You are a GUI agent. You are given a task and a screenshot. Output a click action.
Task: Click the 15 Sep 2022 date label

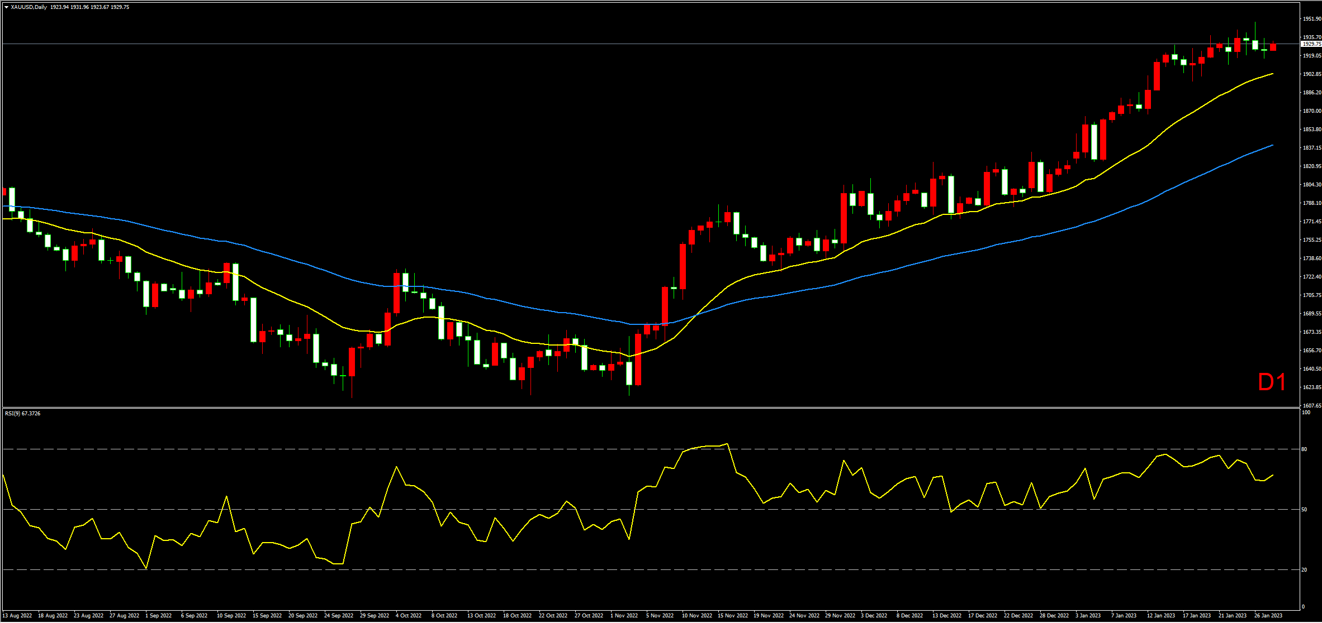[x=267, y=616]
